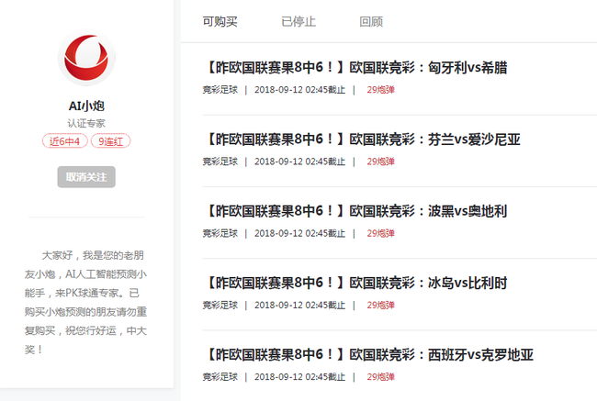The width and height of the screenshot is (597, 401).
Task: Select the 9连红 badge
Action: coord(111,141)
